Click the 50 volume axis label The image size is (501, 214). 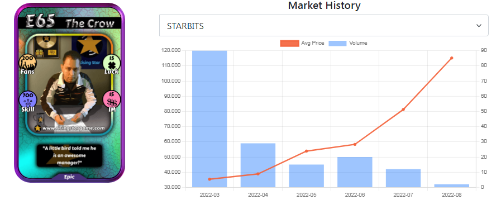point(483,111)
